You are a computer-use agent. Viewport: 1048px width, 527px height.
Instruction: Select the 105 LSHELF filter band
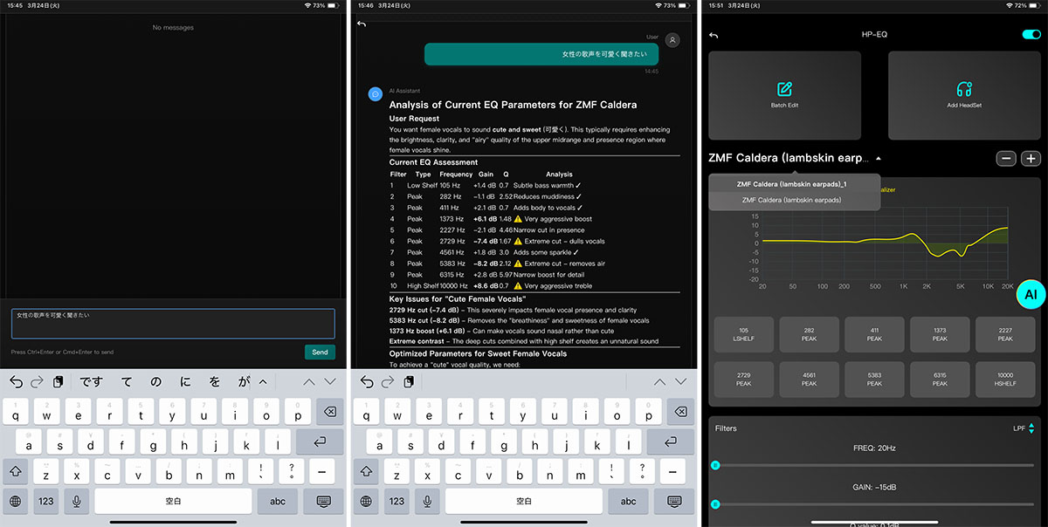tap(743, 334)
